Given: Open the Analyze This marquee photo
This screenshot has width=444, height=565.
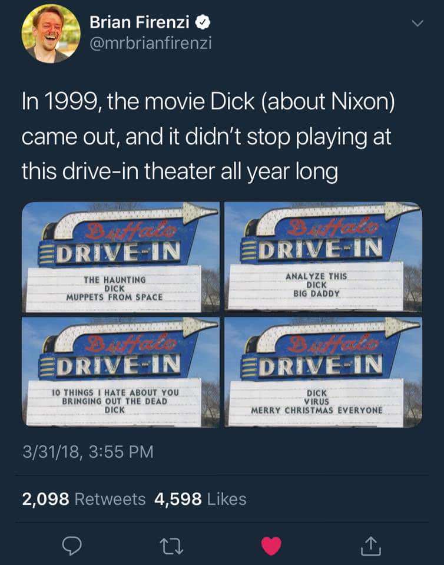Looking at the screenshot, I should [x=323, y=256].
